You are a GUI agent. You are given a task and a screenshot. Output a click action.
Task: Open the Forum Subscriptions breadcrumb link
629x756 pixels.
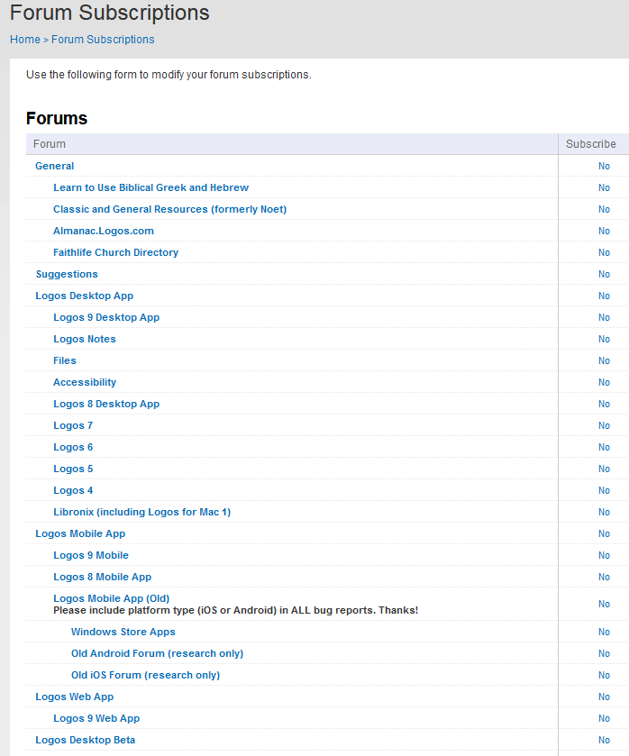click(103, 40)
